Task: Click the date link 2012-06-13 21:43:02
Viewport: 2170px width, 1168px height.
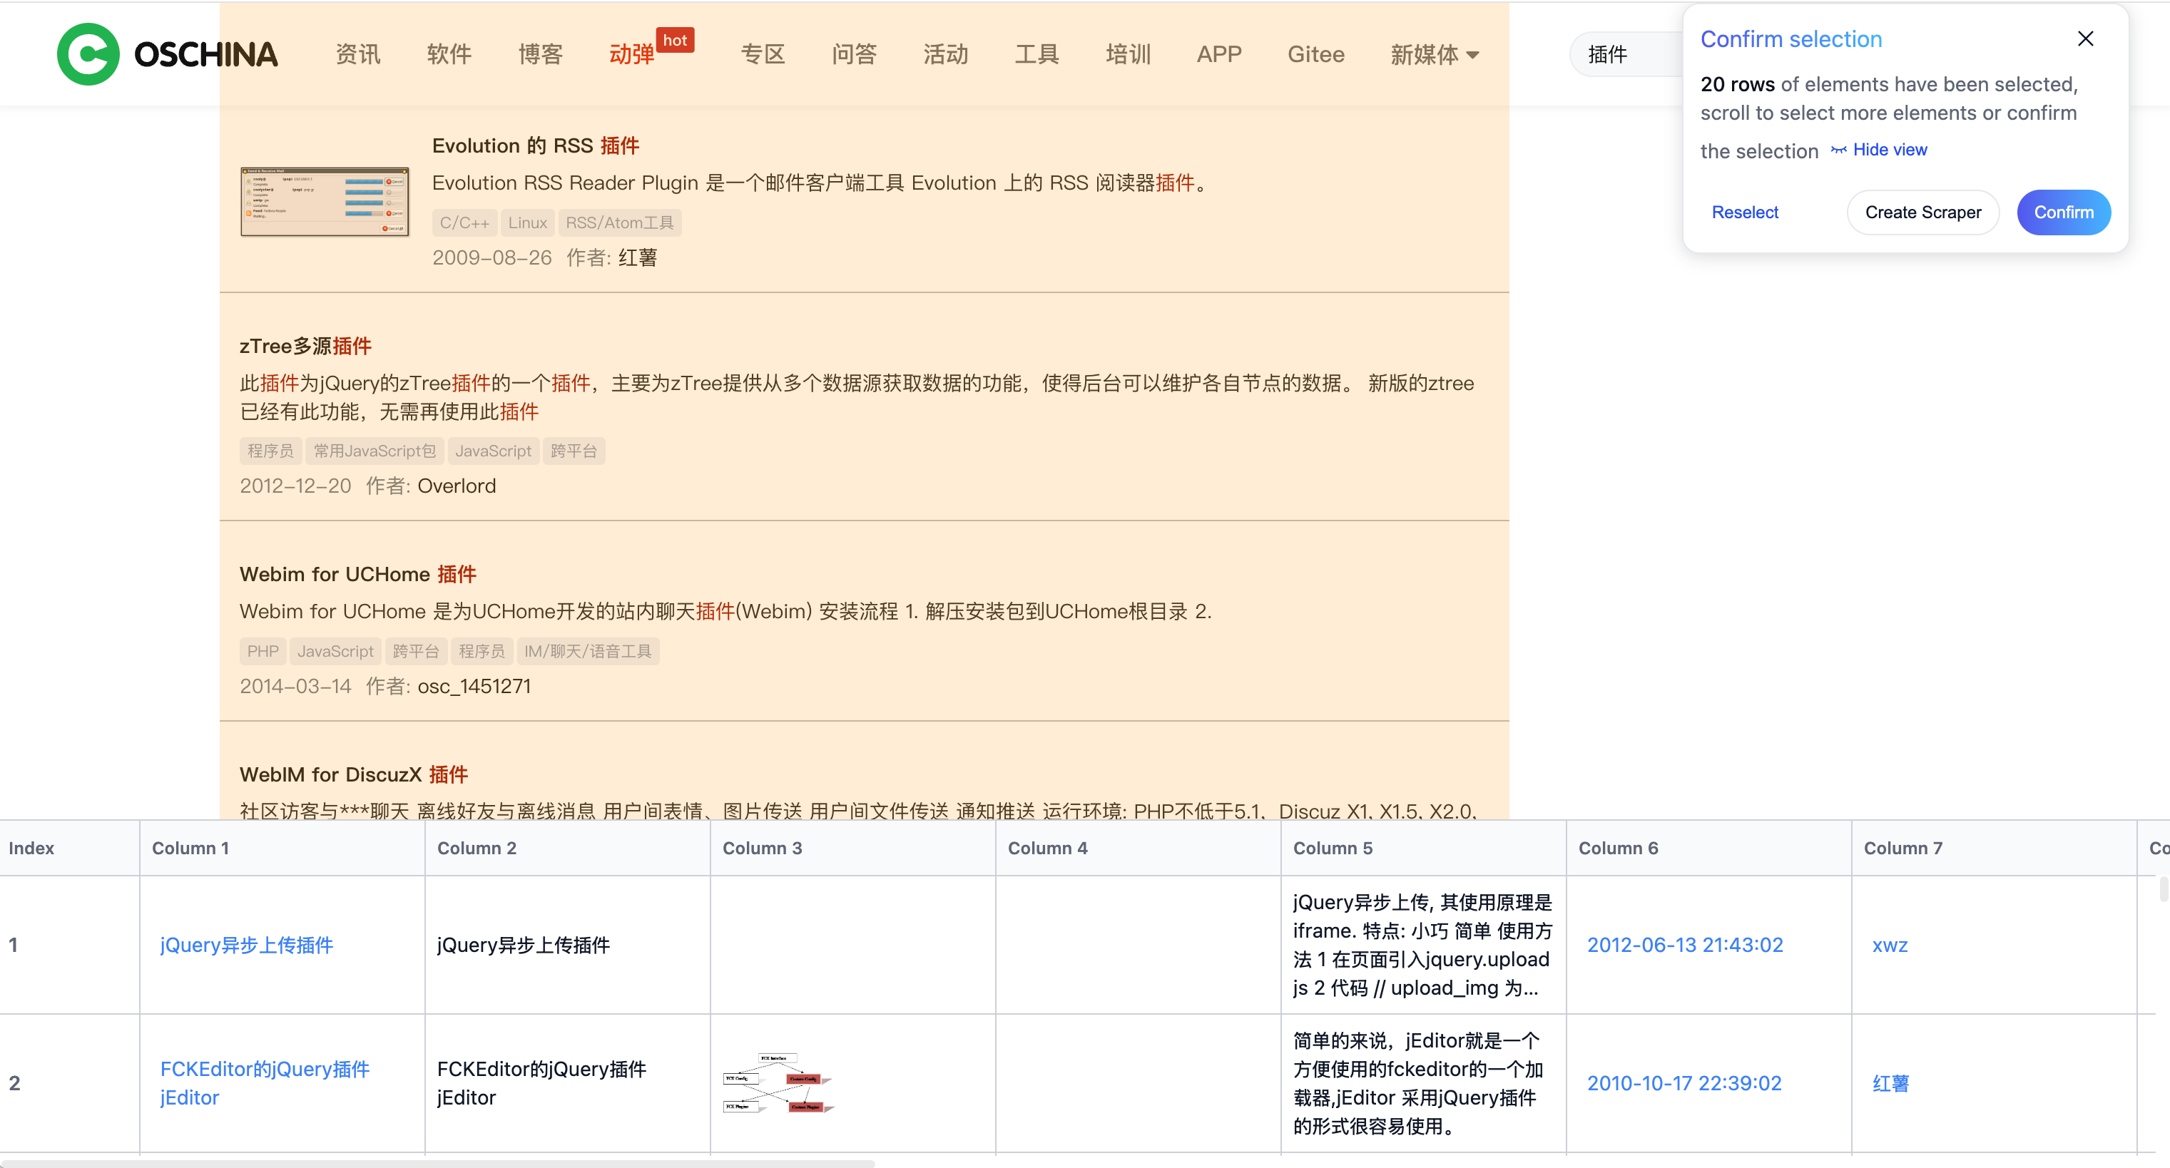Action: point(1685,945)
